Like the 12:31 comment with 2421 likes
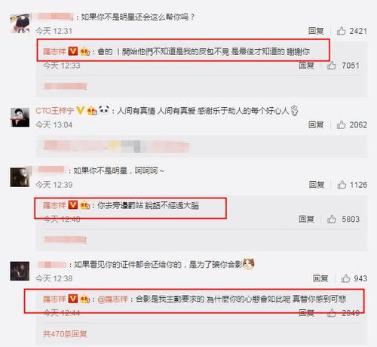 (341, 31)
